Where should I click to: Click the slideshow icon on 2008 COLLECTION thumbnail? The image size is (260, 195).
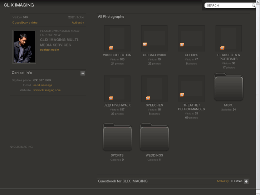[x=111, y=48]
